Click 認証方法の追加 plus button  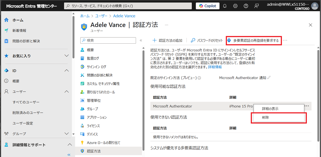tap(167, 40)
